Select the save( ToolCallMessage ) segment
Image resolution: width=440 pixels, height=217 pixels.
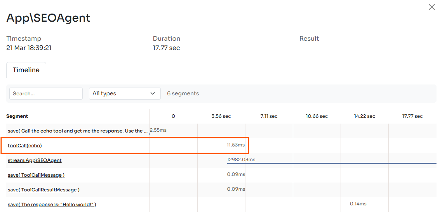click(36, 175)
